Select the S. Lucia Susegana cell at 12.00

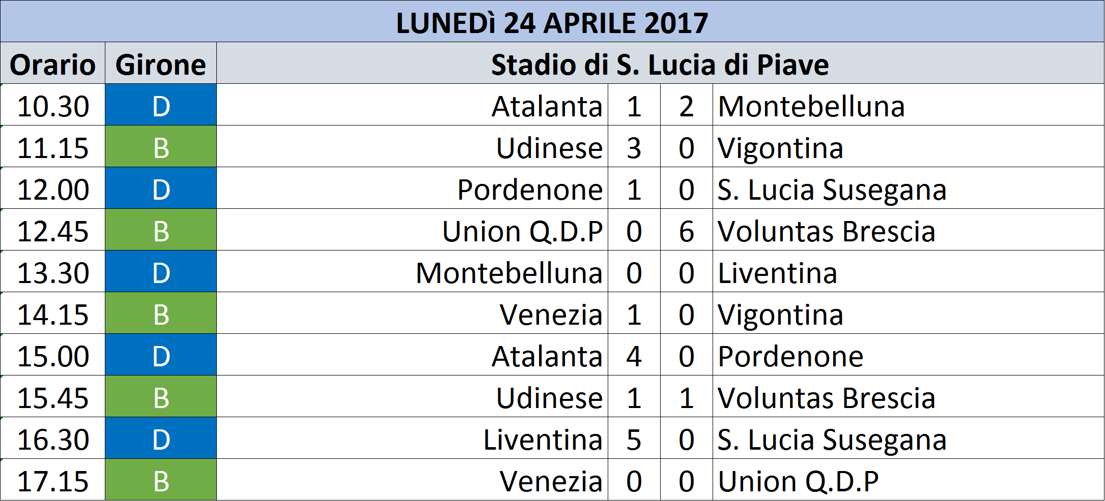tap(909, 188)
